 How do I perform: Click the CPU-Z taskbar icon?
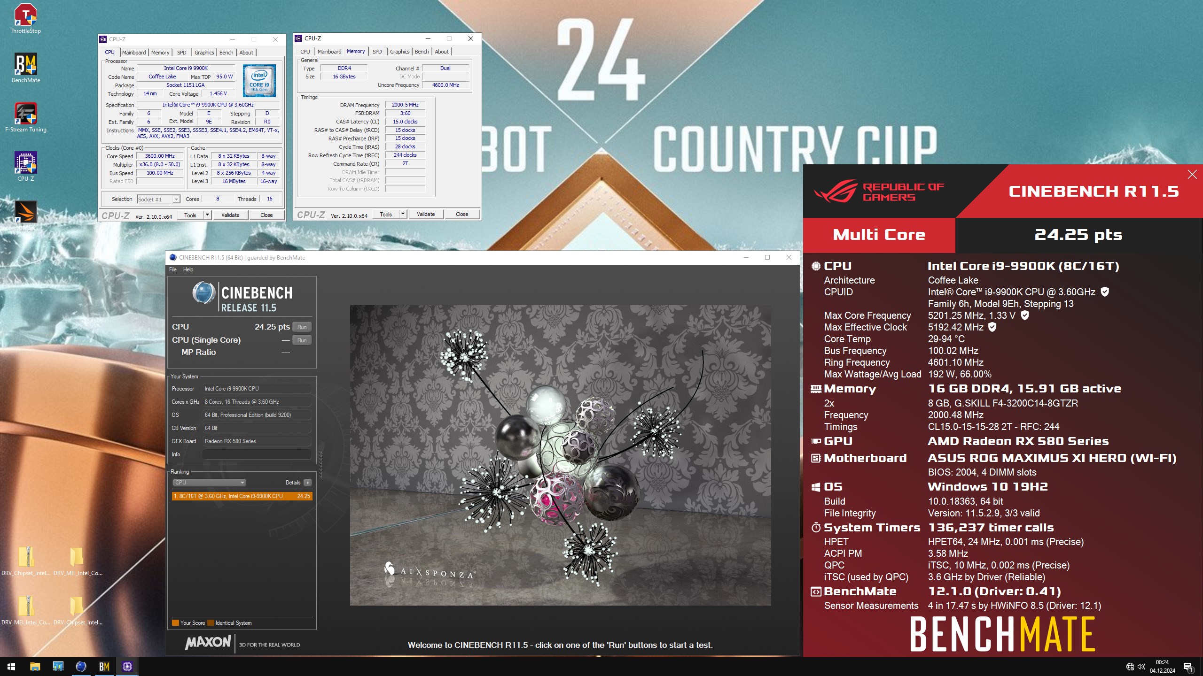pyautogui.click(x=127, y=666)
